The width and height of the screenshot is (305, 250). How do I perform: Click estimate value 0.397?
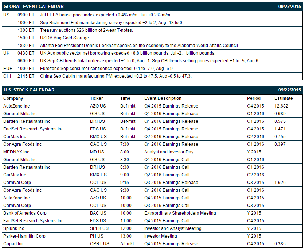(280, 144)
